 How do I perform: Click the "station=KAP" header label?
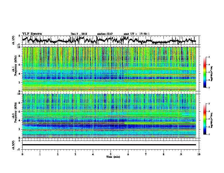coord(105,34)
